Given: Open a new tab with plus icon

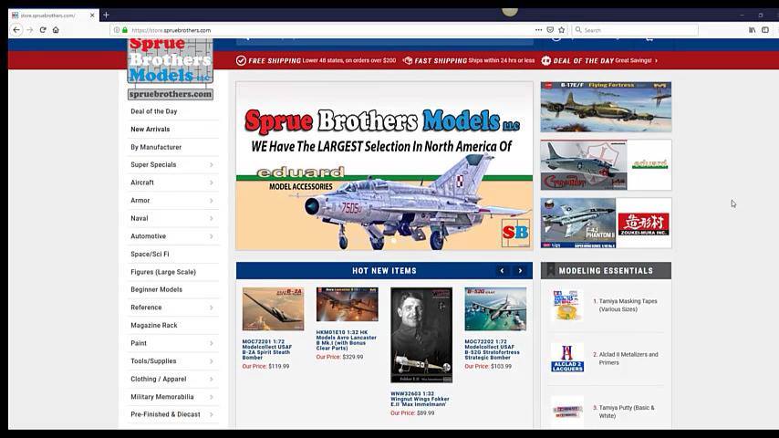Looking at the screenshot, I should [106, 16].
